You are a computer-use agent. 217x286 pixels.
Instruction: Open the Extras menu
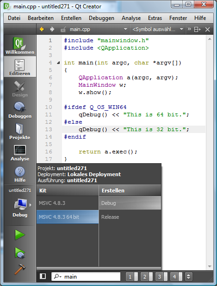coord(155,18)
